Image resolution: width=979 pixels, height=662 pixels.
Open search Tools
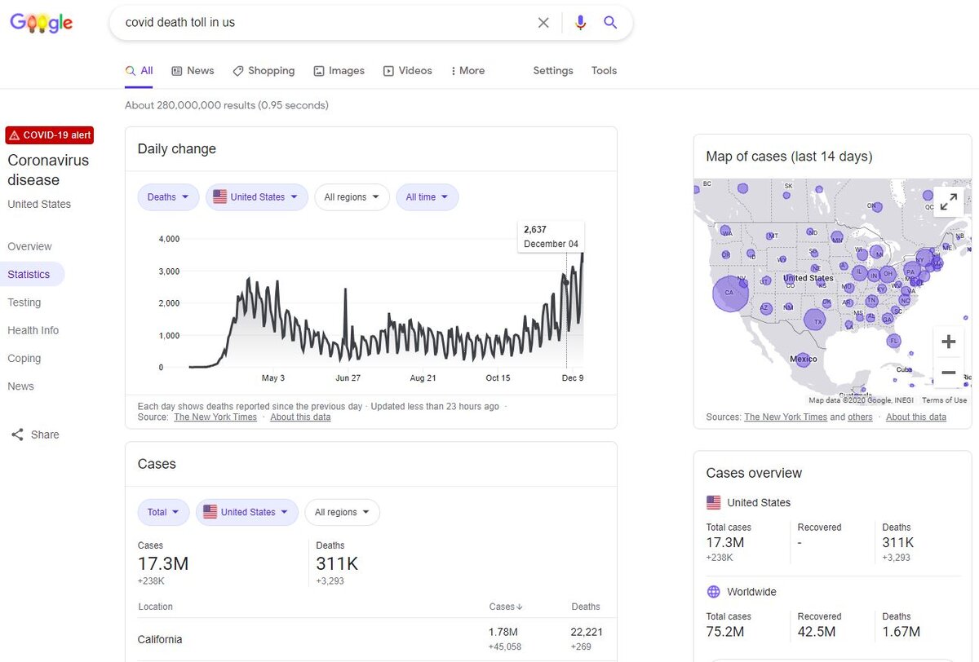tap(604, 71)
